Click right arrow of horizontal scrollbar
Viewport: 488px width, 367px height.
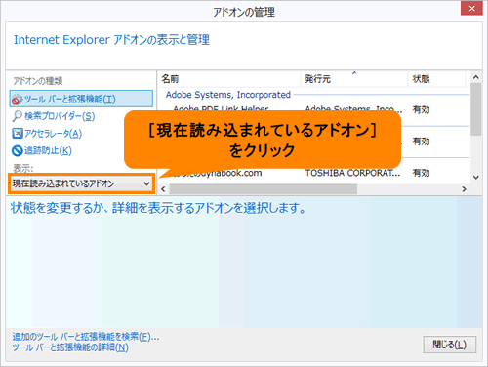465,189
